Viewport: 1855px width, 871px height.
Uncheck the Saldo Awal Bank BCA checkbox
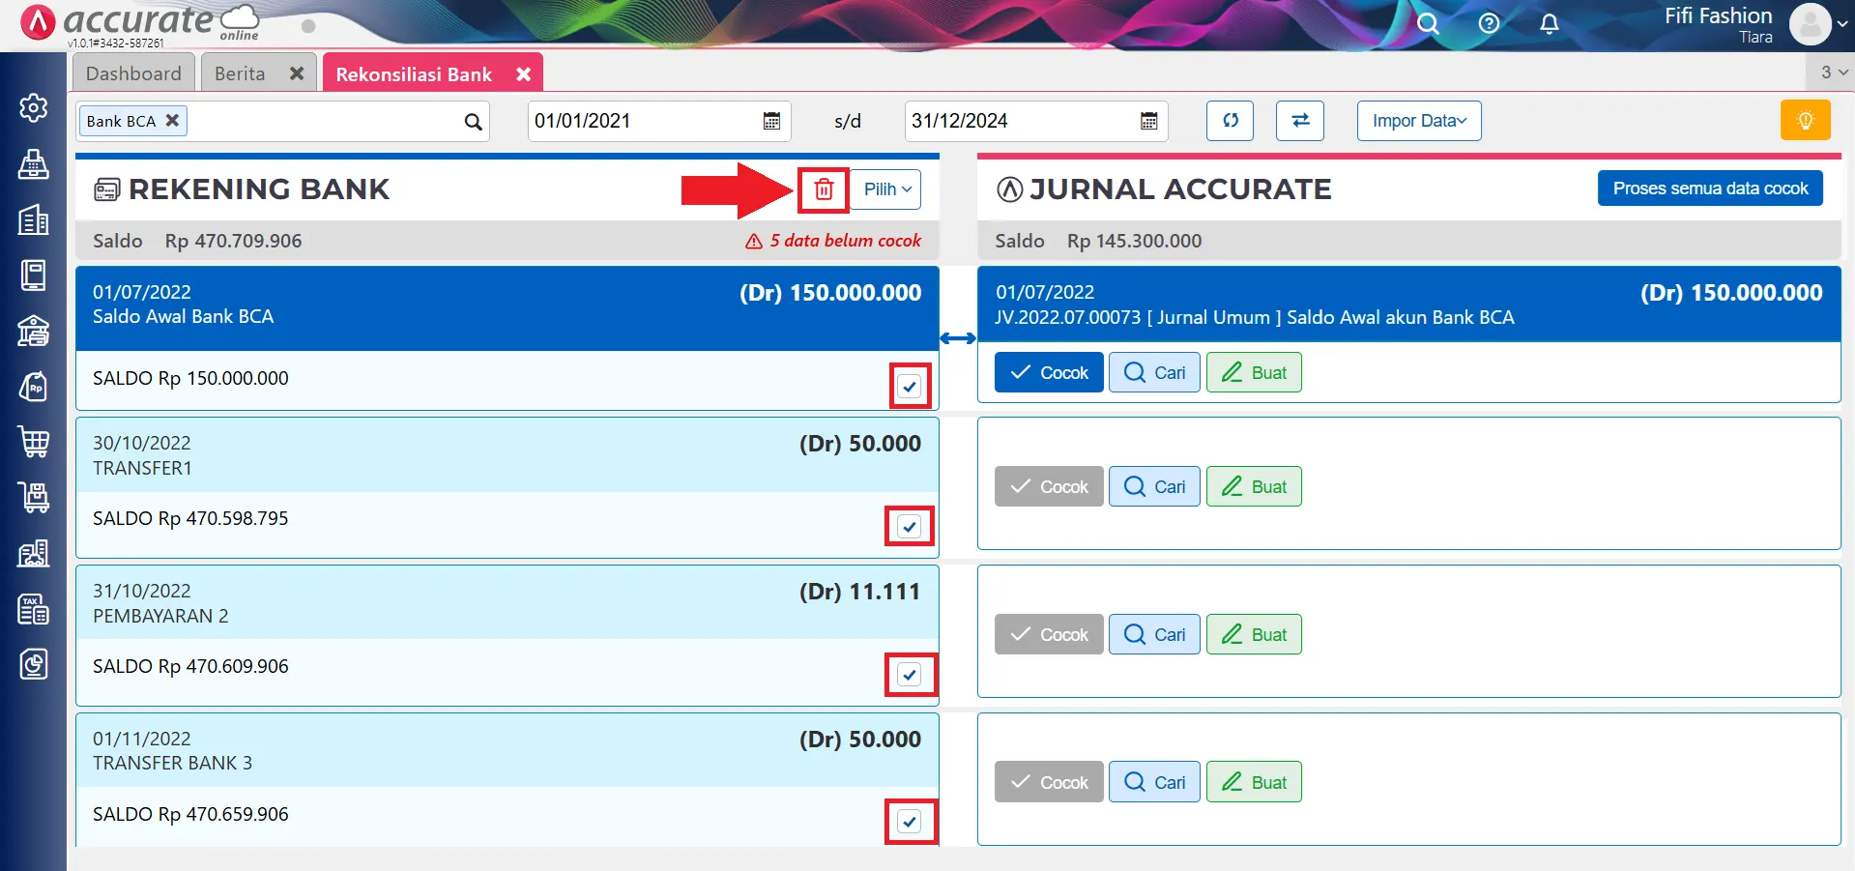point(909,387)
